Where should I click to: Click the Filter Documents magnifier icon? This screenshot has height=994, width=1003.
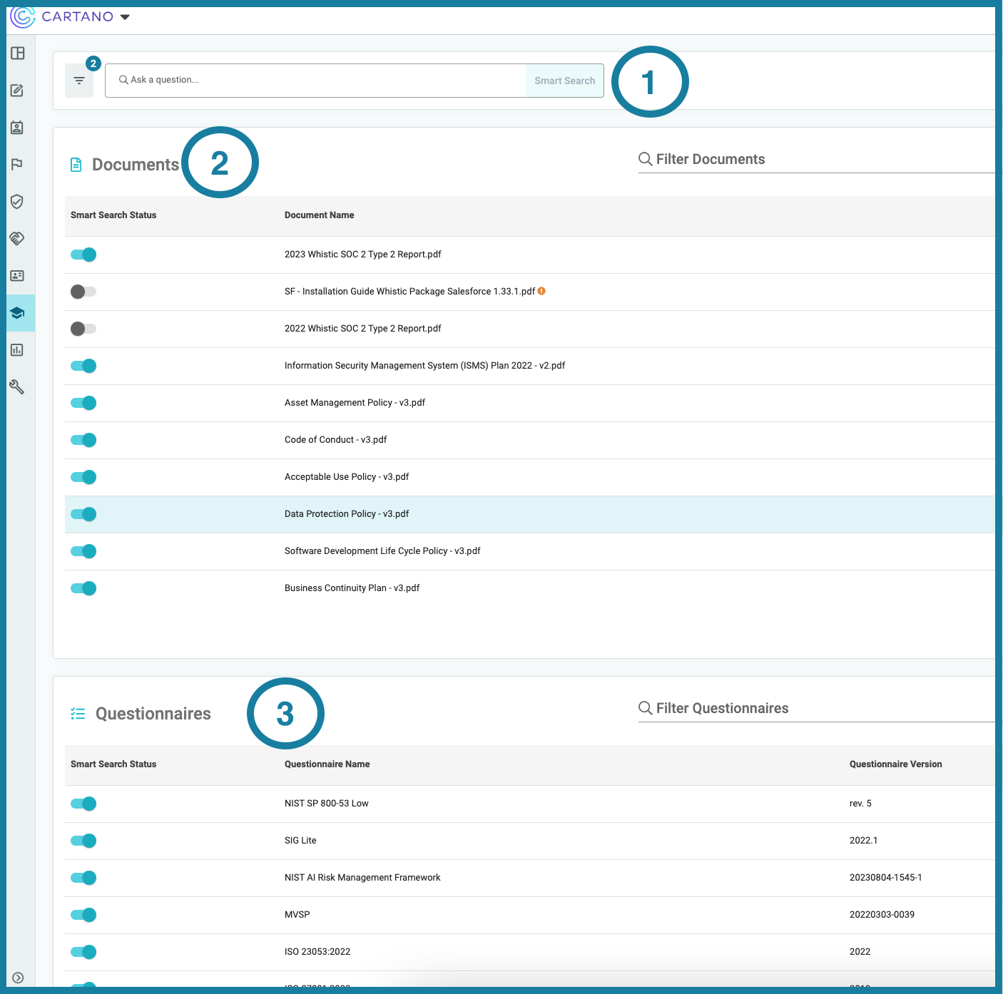[x=646, y=159]
